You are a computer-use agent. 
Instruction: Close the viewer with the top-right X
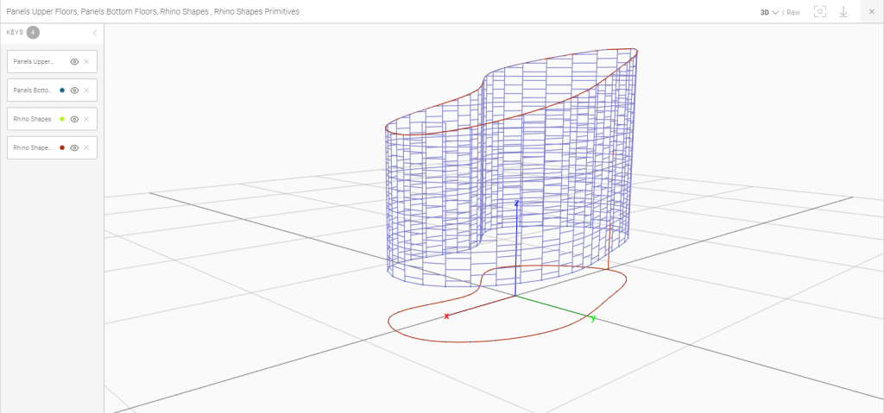tap(872, 12)
